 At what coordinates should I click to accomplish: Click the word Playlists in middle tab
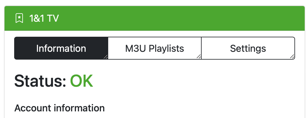(x=166, y=48)
